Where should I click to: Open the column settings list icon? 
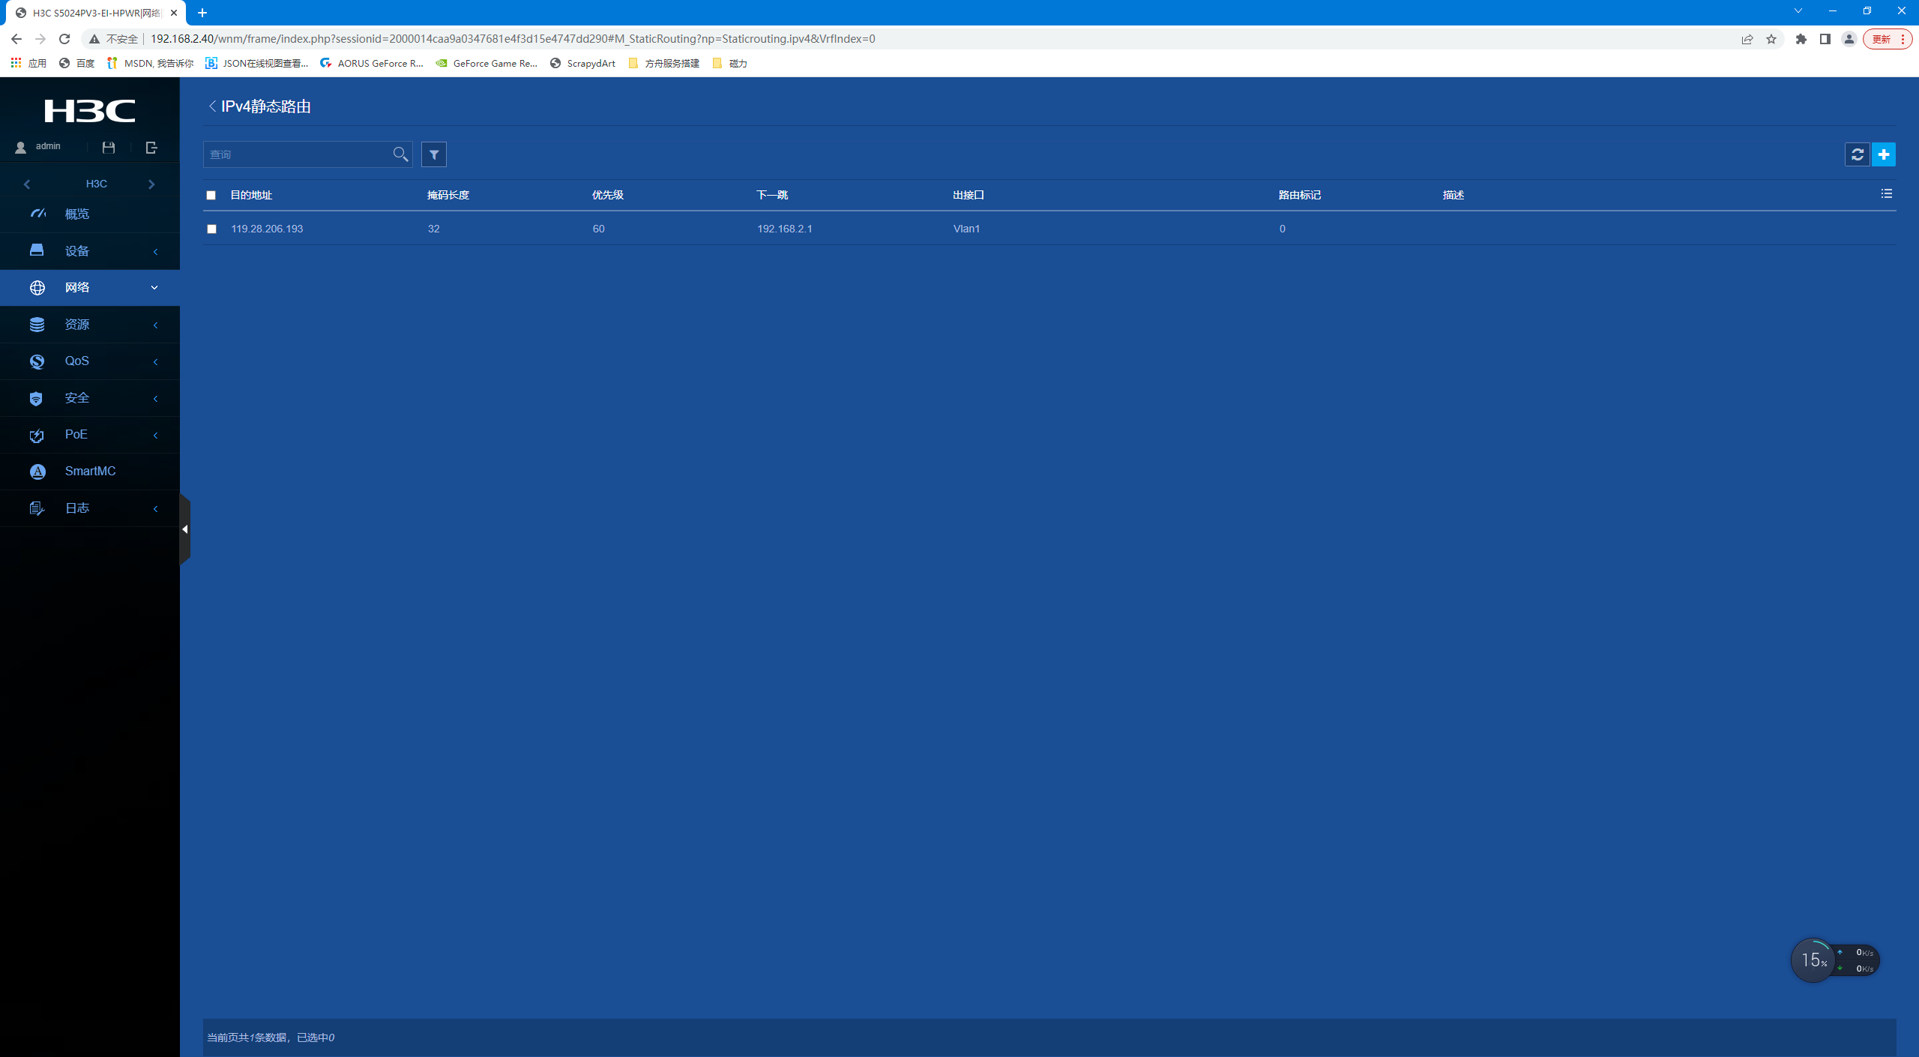1886,194
